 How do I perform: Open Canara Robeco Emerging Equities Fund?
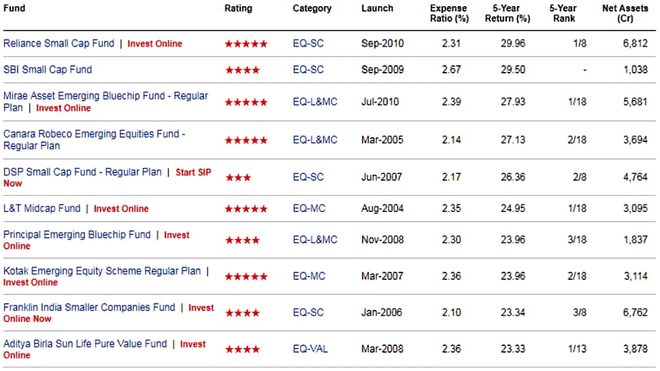pyautogui.click(x=95, y=139)
